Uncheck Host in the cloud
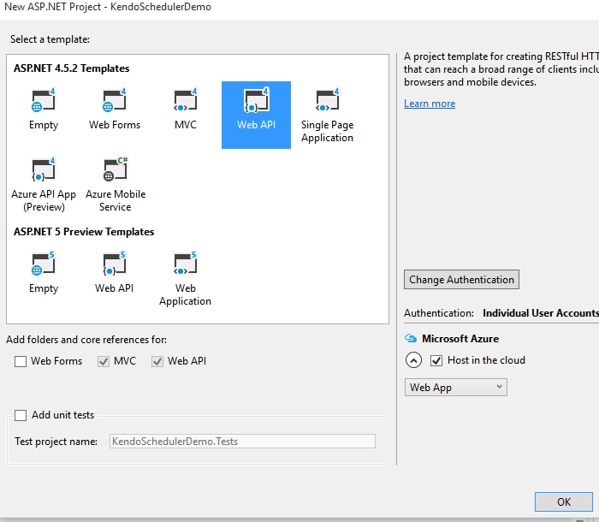Screen dimensions: 599x522 [x=436, y=360]
